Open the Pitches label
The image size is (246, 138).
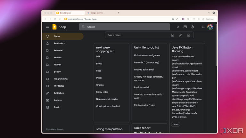tap(63, 65)
